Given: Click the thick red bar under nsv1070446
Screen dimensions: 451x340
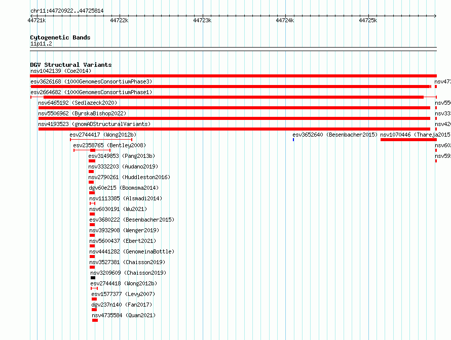Looking at the screenshot, I should [x=409, y=140].
